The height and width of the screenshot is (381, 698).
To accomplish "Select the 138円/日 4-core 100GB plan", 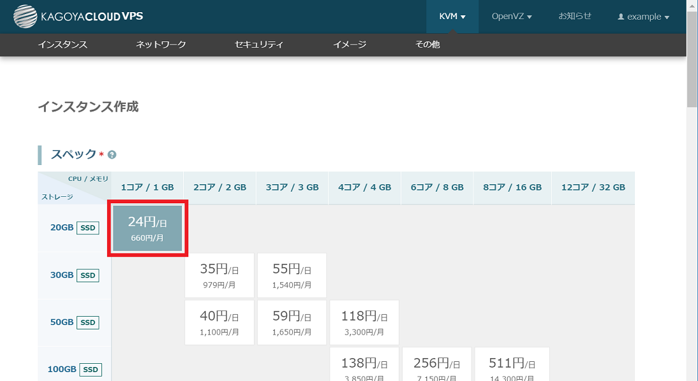I will pos(364,365).
